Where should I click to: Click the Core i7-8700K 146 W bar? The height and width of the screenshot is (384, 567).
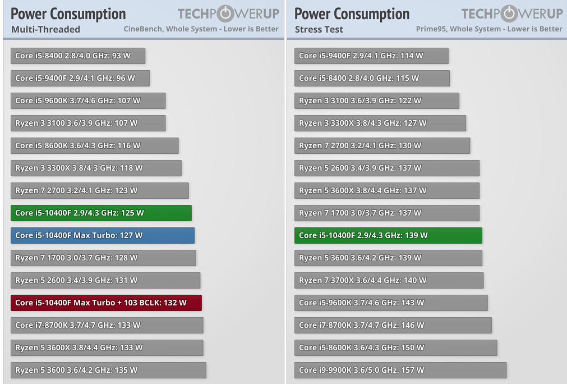tap(393, 325)
